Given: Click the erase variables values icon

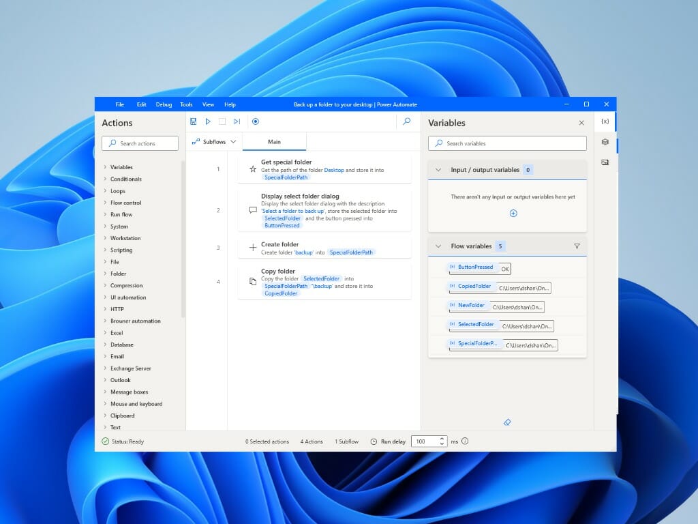Looking at the screenshot, I should (x=506, y=423).
